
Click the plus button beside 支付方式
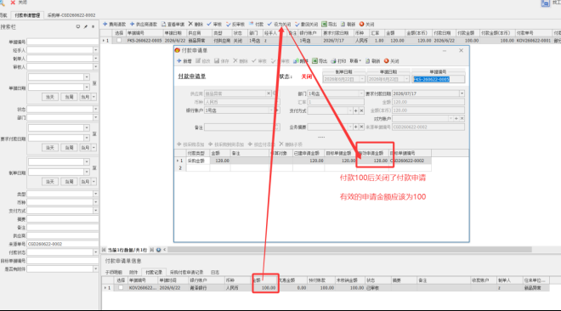point(355,110)
